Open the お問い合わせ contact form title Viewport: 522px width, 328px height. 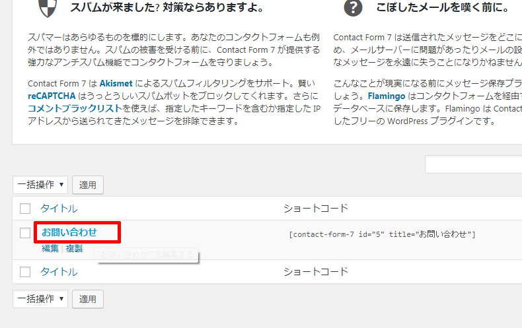(x=69, y=232)
